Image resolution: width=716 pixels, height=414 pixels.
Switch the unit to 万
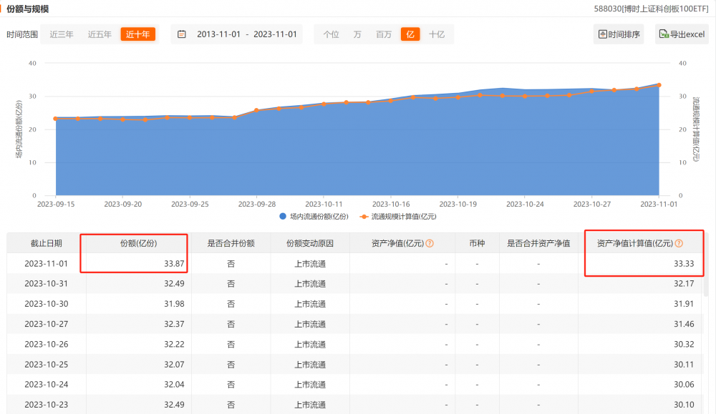click(x=357, y=34)
